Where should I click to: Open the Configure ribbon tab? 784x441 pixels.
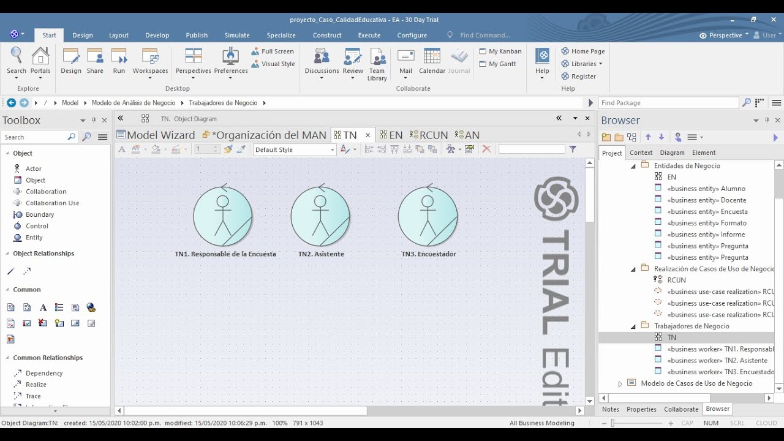click(x=412, y=35)
